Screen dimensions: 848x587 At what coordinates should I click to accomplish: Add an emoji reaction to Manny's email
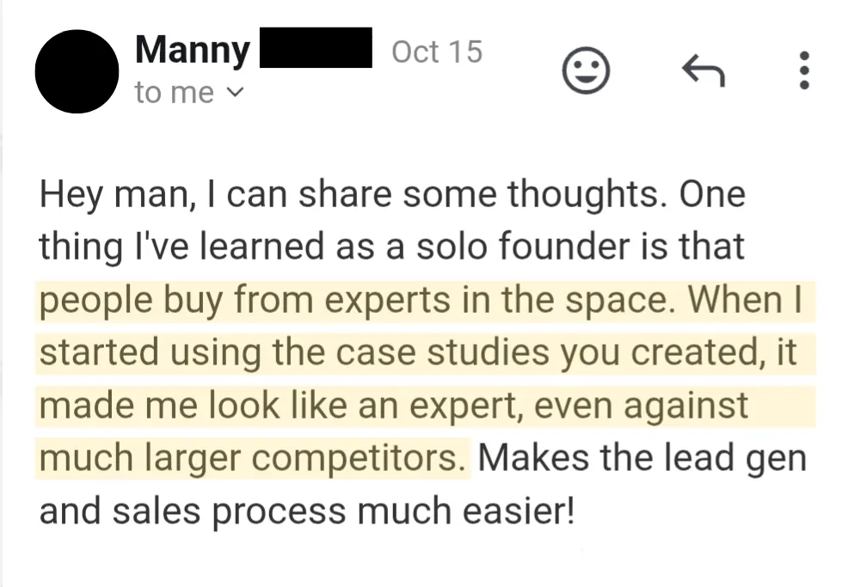587,70
